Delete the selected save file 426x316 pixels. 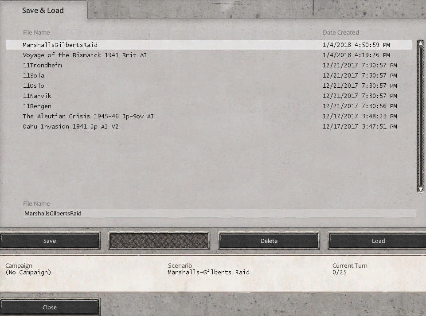(x=269, y=241)
